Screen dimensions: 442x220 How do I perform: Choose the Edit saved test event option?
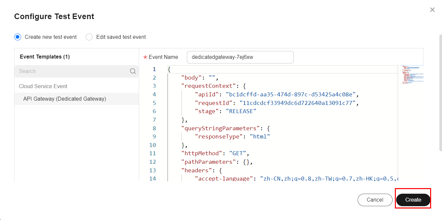coord(89,37)
